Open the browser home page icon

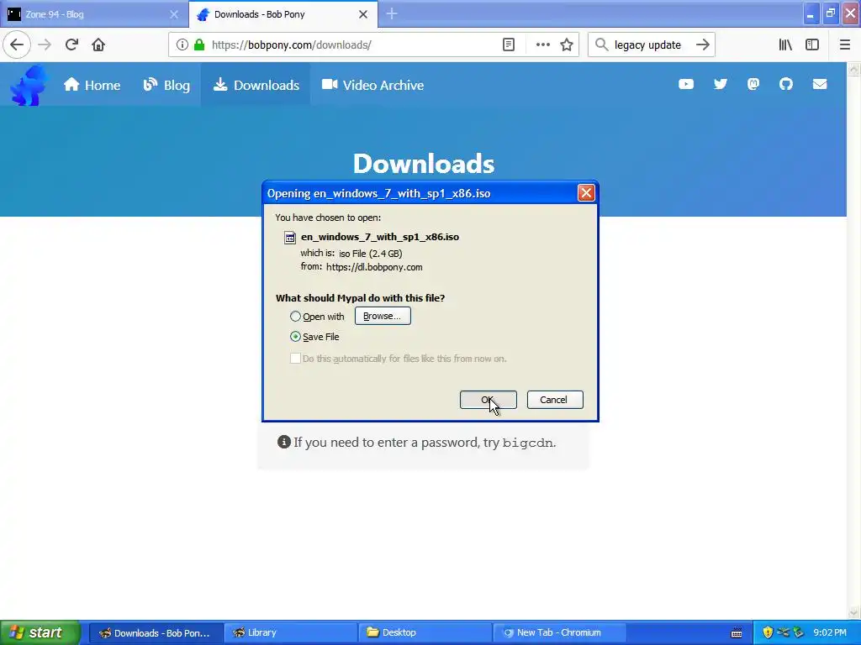pyautogui.click(x=98, y=45)
